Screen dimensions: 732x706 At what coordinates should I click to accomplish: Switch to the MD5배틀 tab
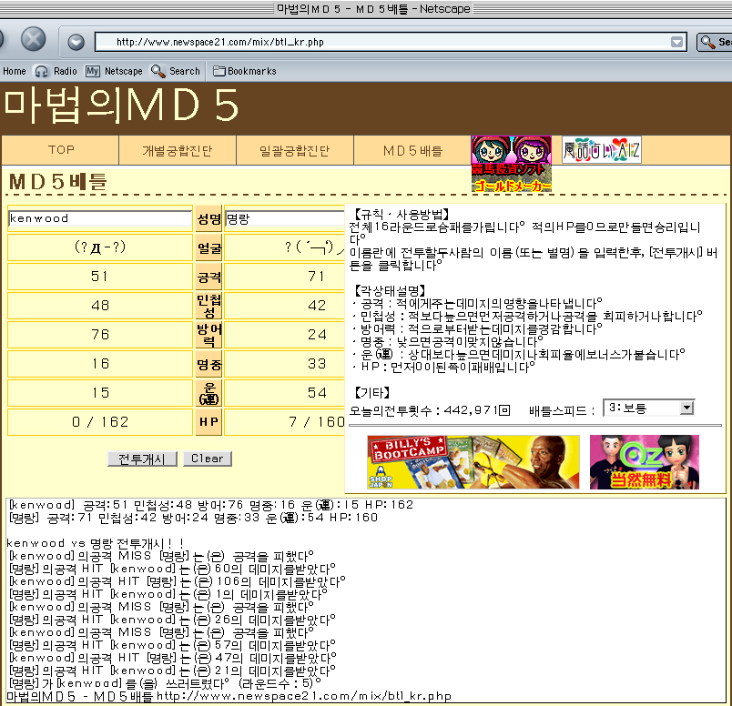click(412, 150)
